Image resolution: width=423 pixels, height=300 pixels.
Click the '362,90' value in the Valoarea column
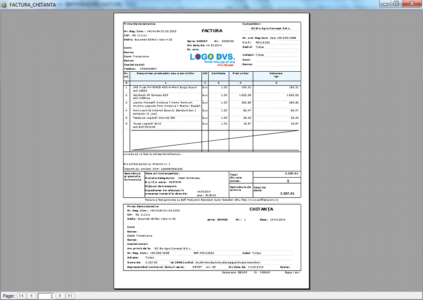[x=294, y=103]
